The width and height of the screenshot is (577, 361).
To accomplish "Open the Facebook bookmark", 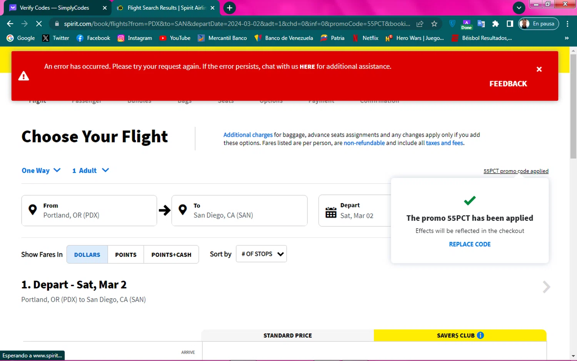I will (93, 38).
